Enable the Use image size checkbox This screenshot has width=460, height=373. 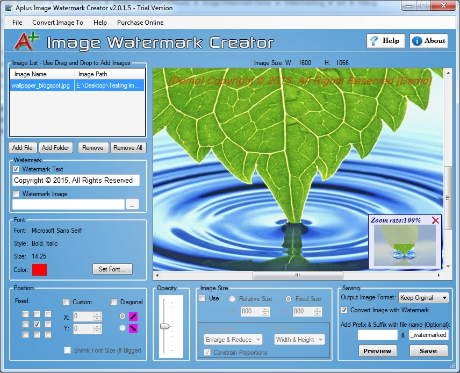(x=203, y=298)
